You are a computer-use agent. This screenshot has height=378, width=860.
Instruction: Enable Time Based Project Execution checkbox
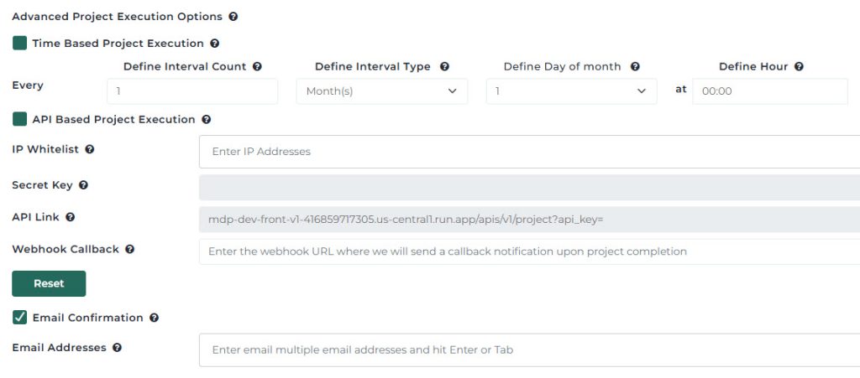(x=20, y=44)
